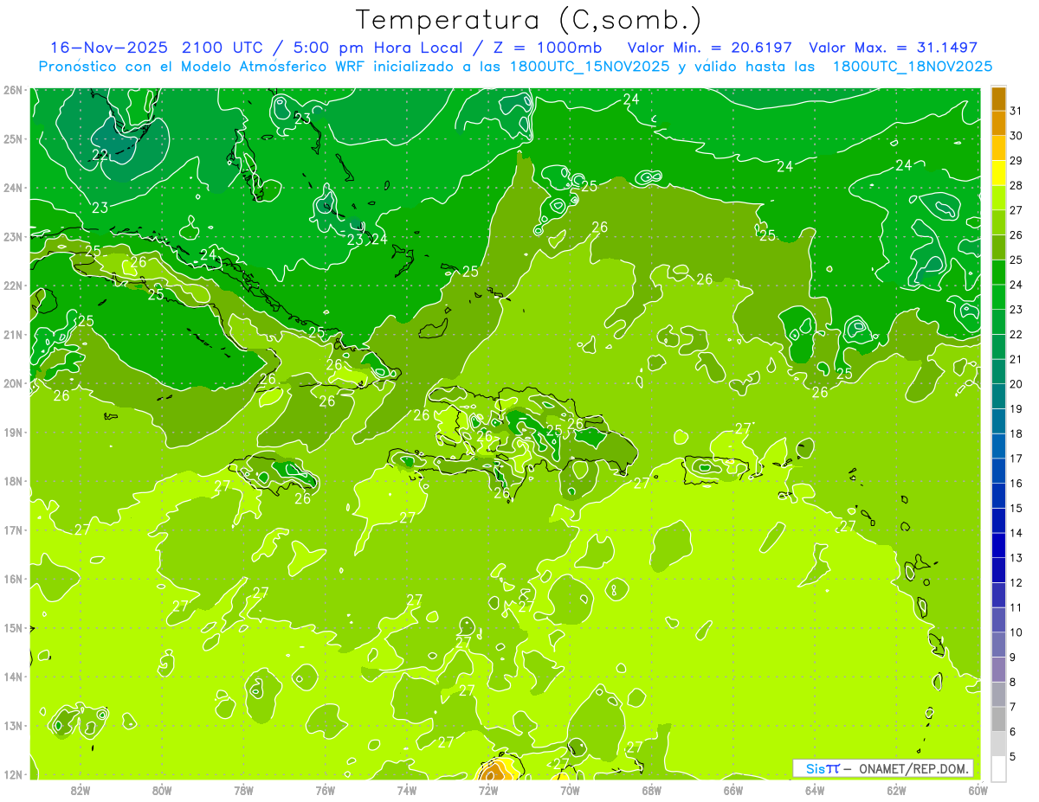The image size is (1039, 802).
Task: Click the "13N" latitude axis label
Action: tap(13, 726)
